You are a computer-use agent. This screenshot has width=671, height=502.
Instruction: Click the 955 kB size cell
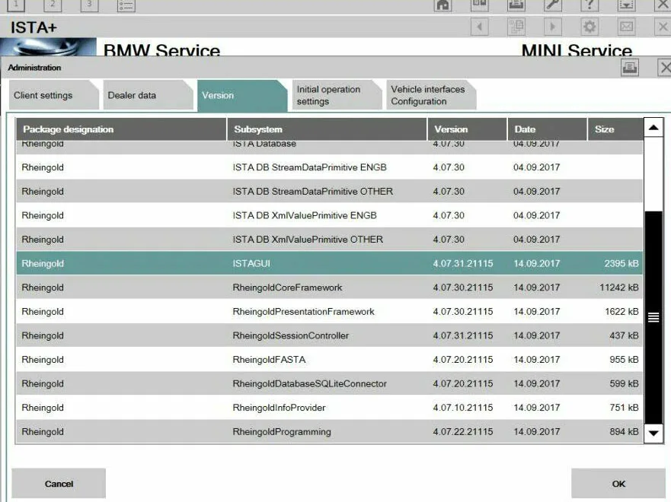pos(624,359)
